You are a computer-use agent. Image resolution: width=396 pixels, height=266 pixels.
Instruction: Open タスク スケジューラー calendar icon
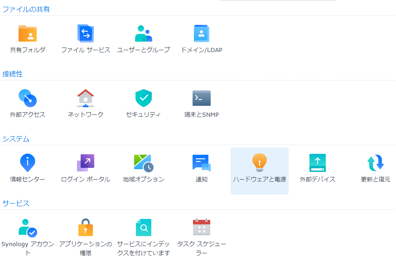coord(202,228)
